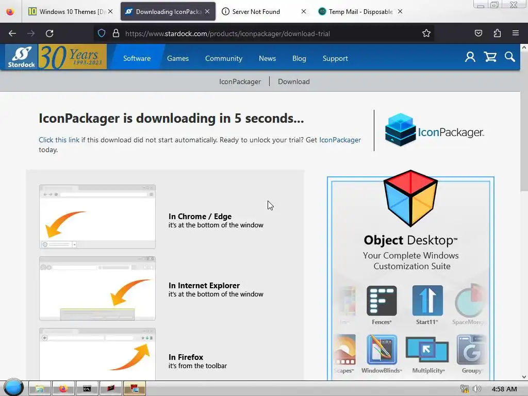This screenshot has height=396, width=528.
Task: Click the Multiplicity app icon
Action: coord(427,350)
